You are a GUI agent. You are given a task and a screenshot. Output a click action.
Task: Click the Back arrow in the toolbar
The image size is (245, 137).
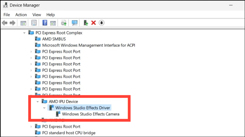5,23
